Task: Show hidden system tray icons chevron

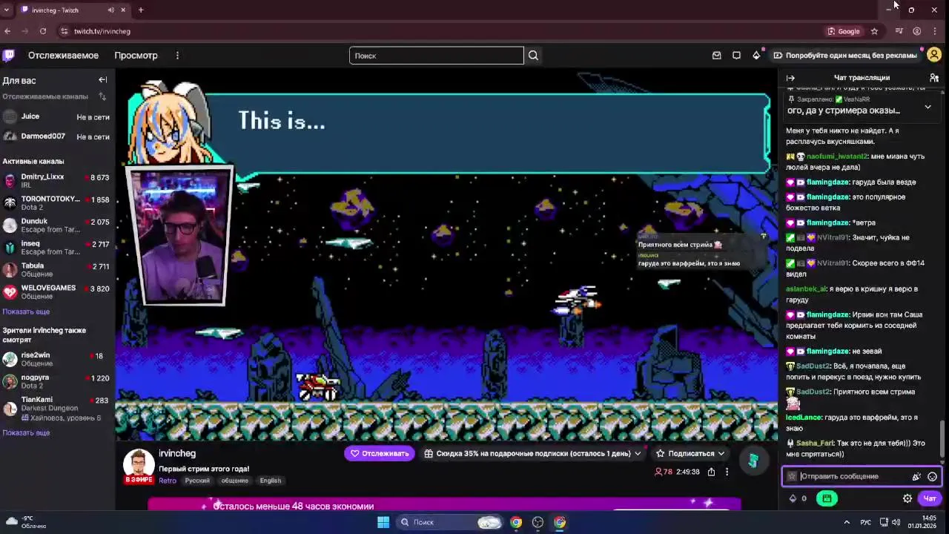Action: pos(847,522)
